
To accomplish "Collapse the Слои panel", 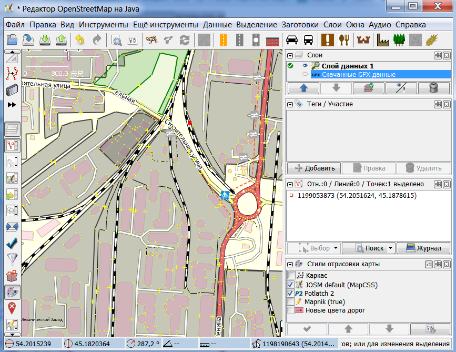I will click(x=290, y=56).
